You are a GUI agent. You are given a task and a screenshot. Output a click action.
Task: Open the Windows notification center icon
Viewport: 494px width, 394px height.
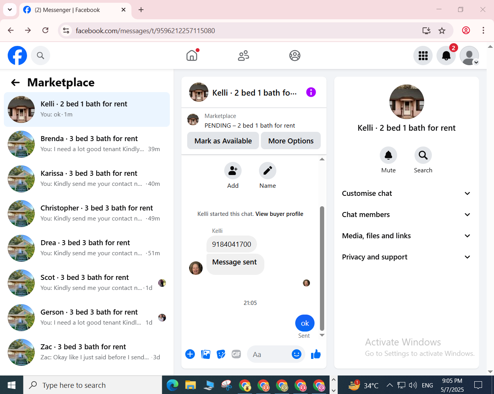click(x=478, y=385)
